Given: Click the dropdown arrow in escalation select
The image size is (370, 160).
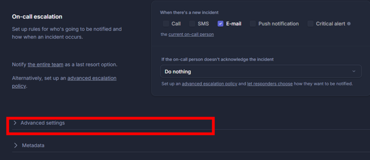Looking at the screenshot, I should coord(354,71).
